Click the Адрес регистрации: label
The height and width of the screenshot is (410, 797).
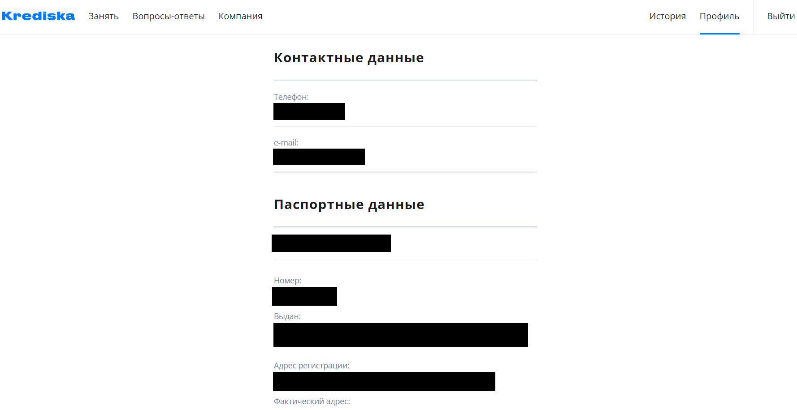click(x=312, y=366)
